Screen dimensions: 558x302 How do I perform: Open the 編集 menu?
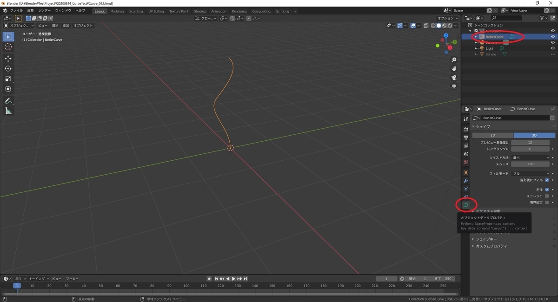[30, 10]
